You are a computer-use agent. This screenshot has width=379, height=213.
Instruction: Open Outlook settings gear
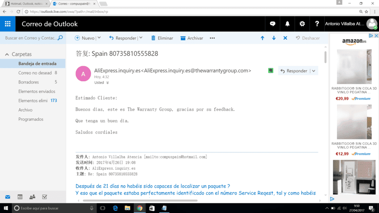point(302,24)
